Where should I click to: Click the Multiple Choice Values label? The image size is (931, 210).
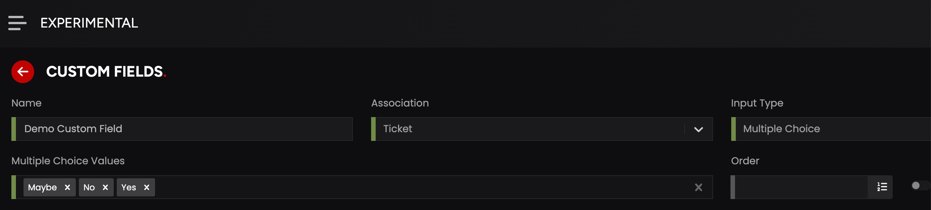click(68, 161)
